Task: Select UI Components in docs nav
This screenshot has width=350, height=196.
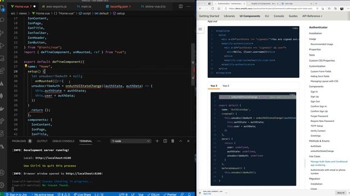Action: point(250,16)
